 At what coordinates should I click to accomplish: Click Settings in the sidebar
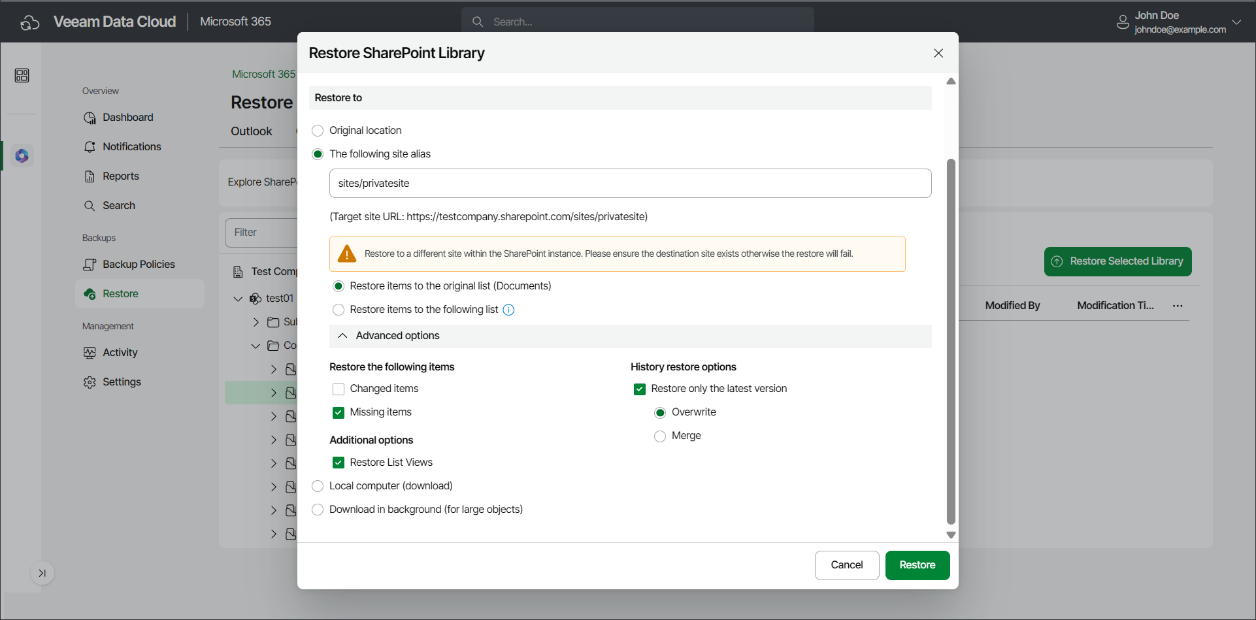pyautogui.click(x=122, y=382)
